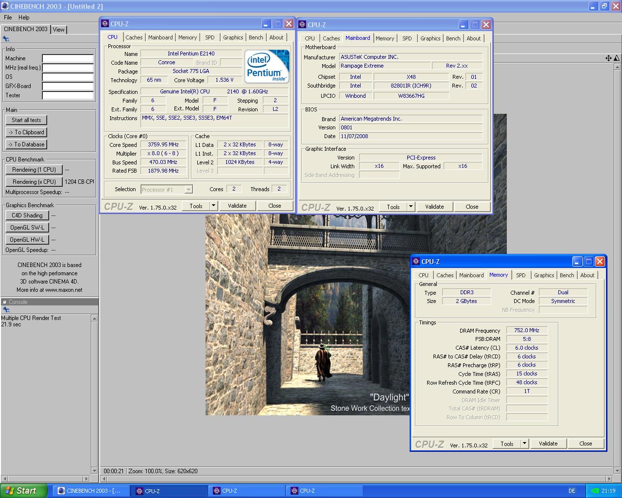
Task: Click the Windows Start button
Action: (x=24, y=491)
